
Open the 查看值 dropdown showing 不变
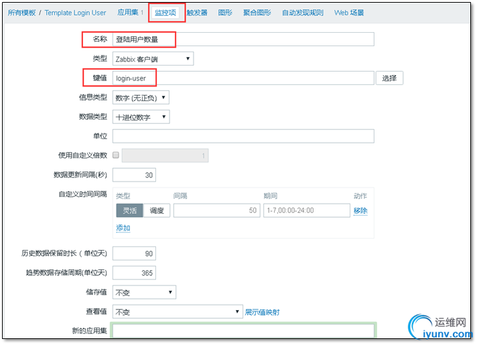point(178,312)
